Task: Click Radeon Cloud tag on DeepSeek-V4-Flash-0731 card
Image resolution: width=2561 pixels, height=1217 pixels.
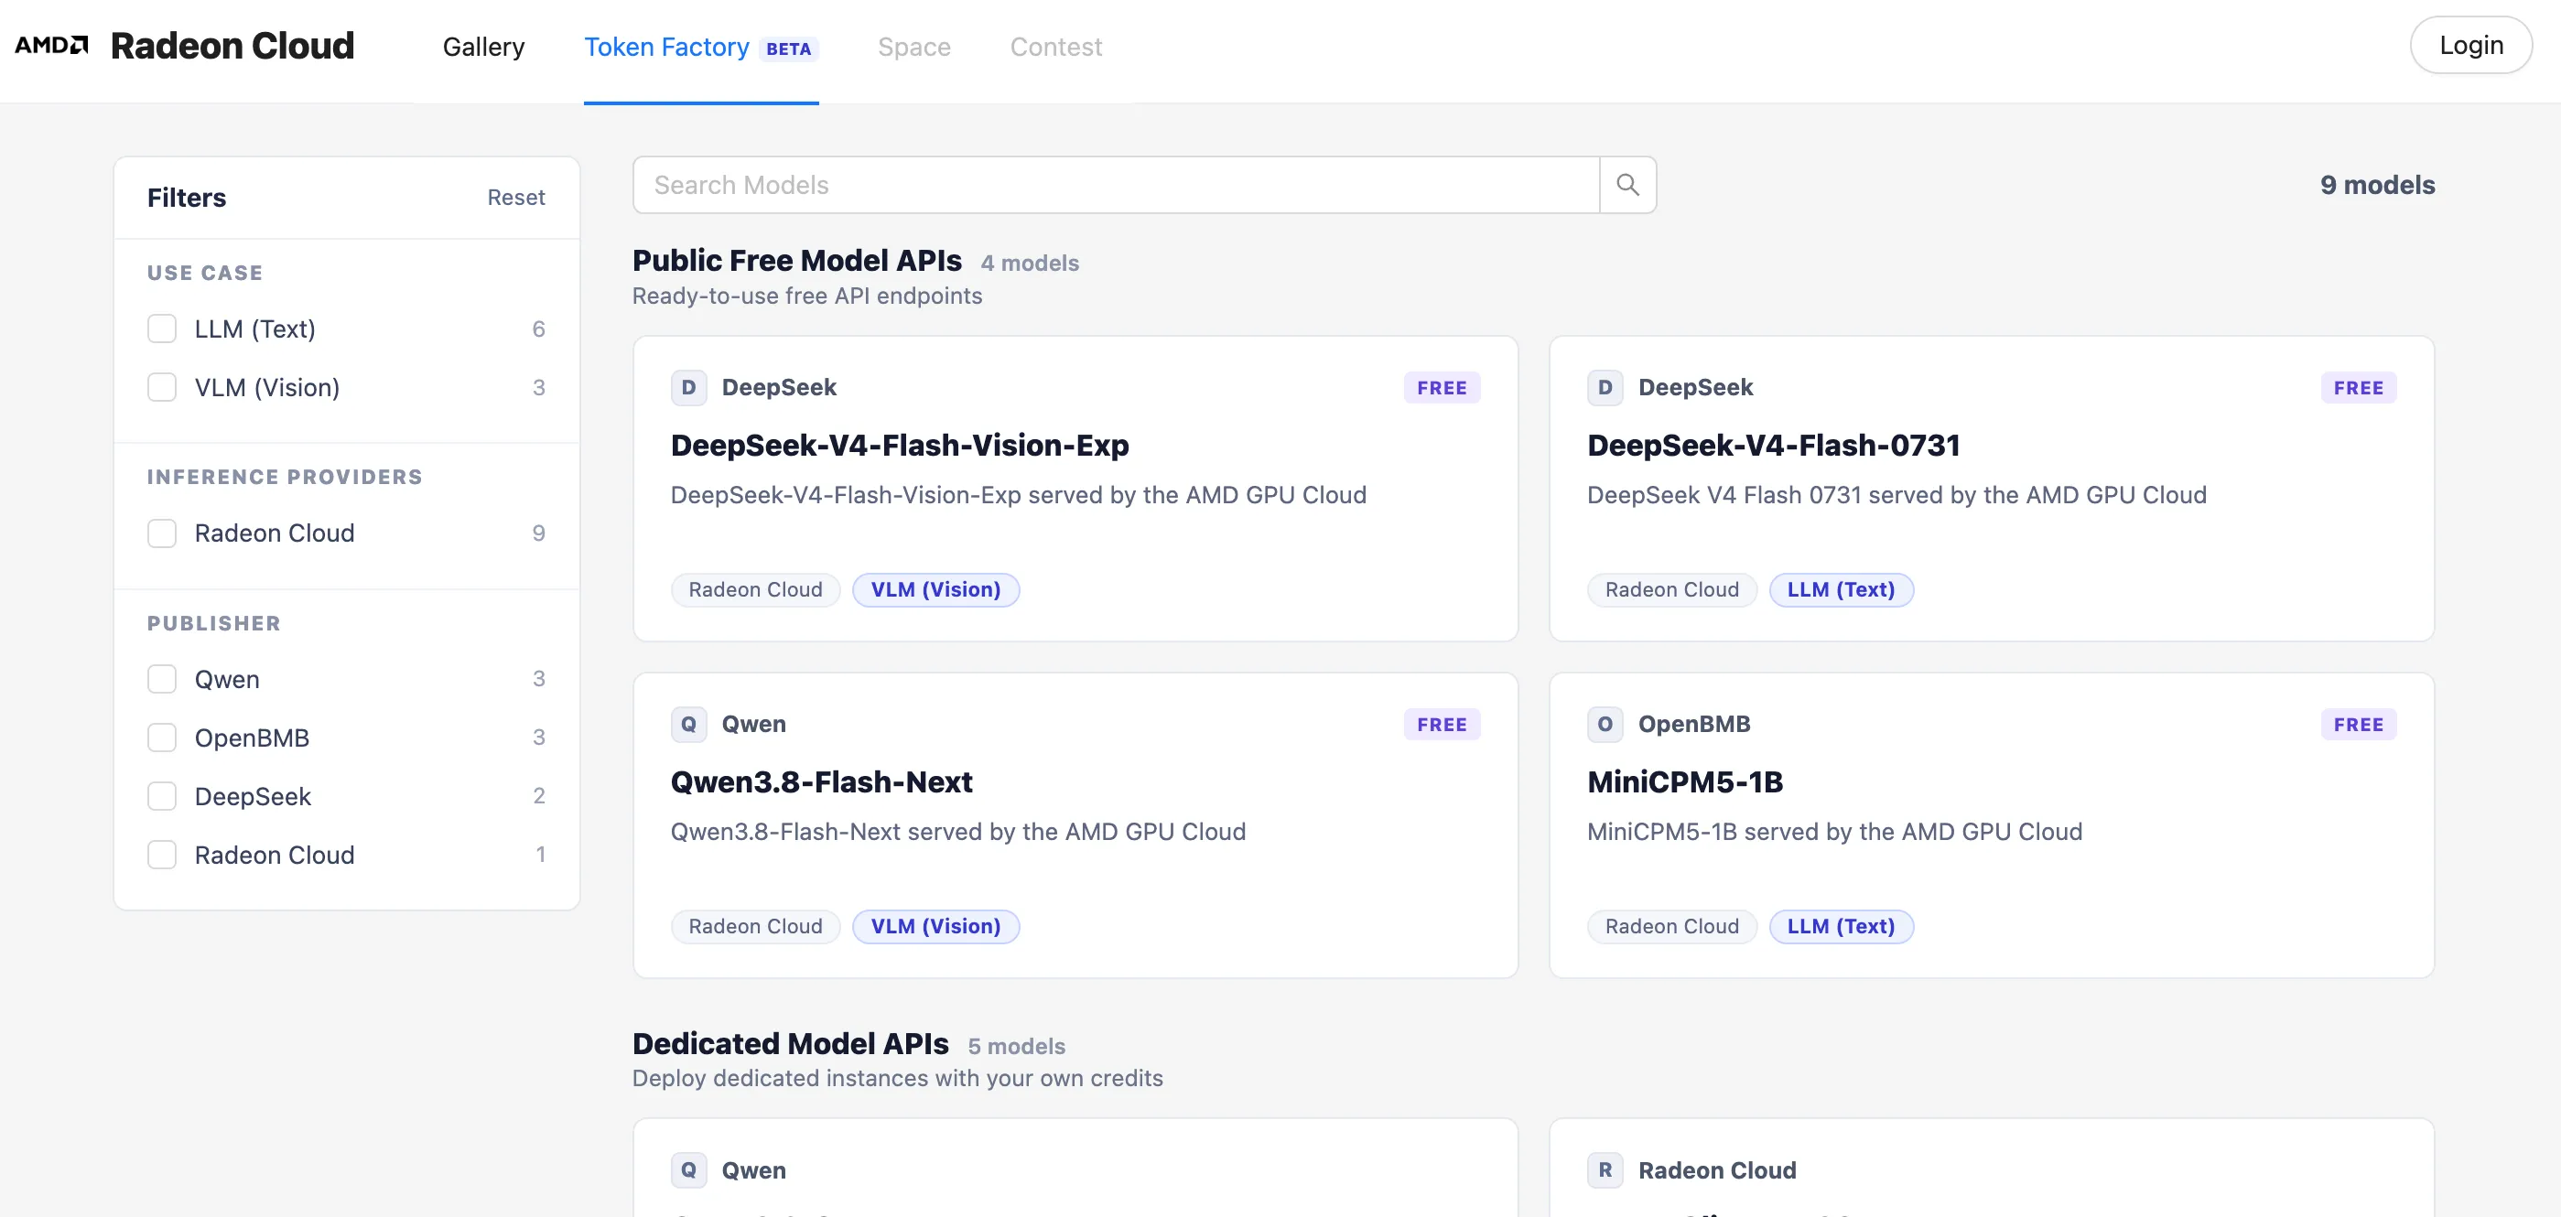Action: (1672, 589)
